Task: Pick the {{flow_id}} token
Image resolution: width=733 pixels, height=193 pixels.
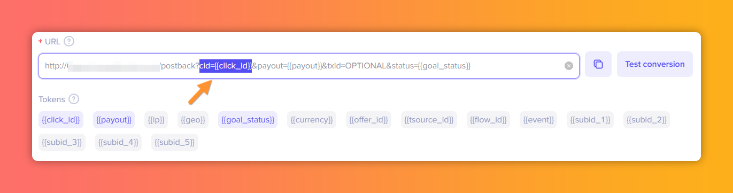Action: pos(488,120)
